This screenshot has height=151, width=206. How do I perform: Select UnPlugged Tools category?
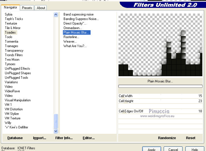tap(16, 78)
